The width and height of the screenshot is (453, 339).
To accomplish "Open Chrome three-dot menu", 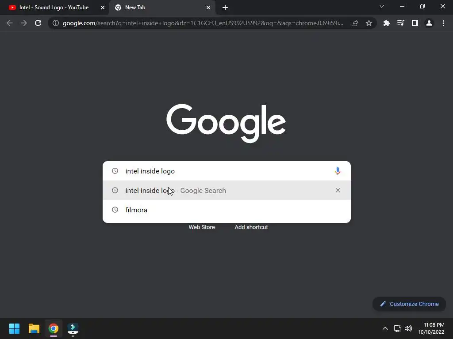I will (x=443, y=23).
